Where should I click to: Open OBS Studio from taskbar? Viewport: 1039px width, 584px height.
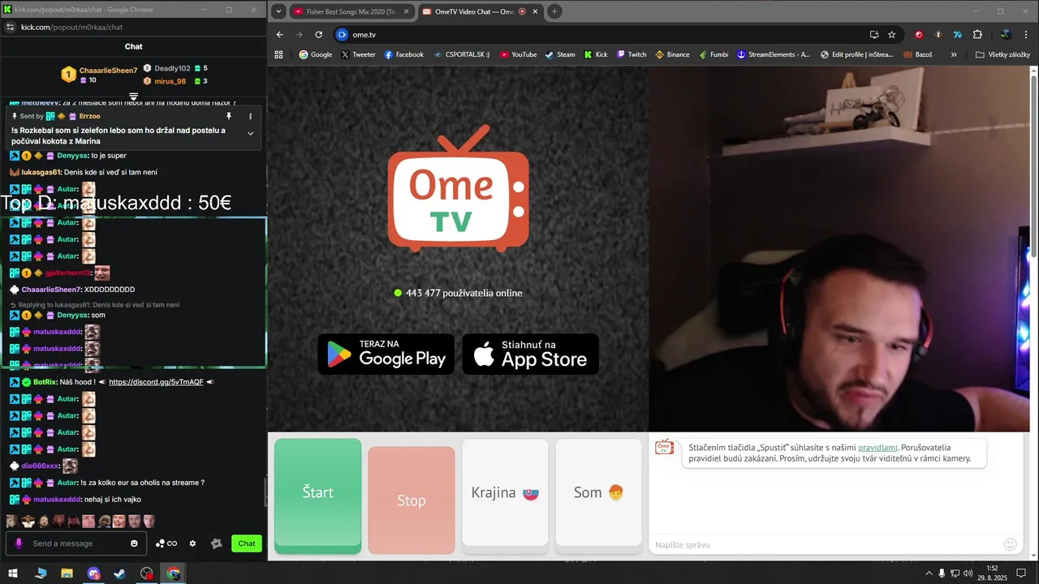147,573
